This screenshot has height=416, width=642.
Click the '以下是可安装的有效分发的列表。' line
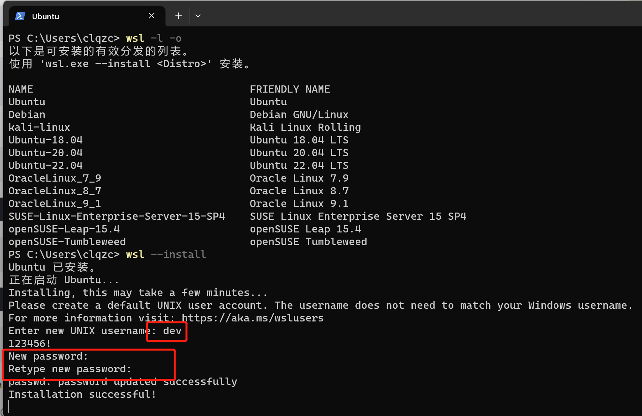(98, 51)
